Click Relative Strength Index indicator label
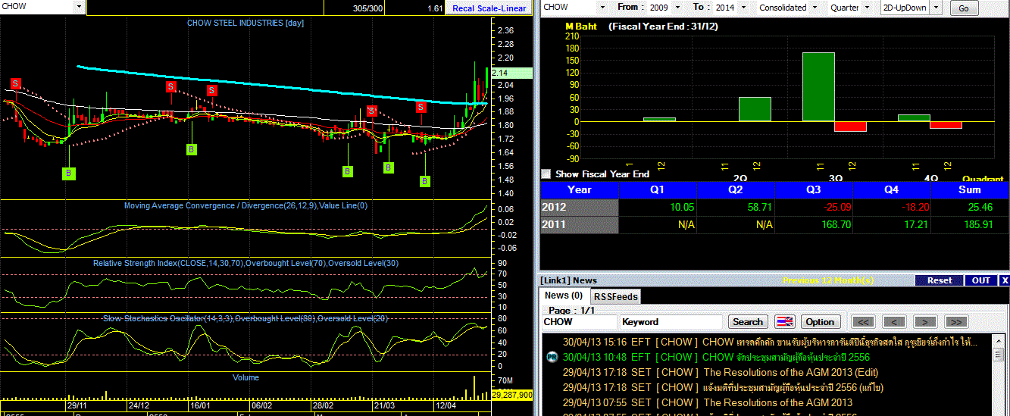 (x=245, y=263)
